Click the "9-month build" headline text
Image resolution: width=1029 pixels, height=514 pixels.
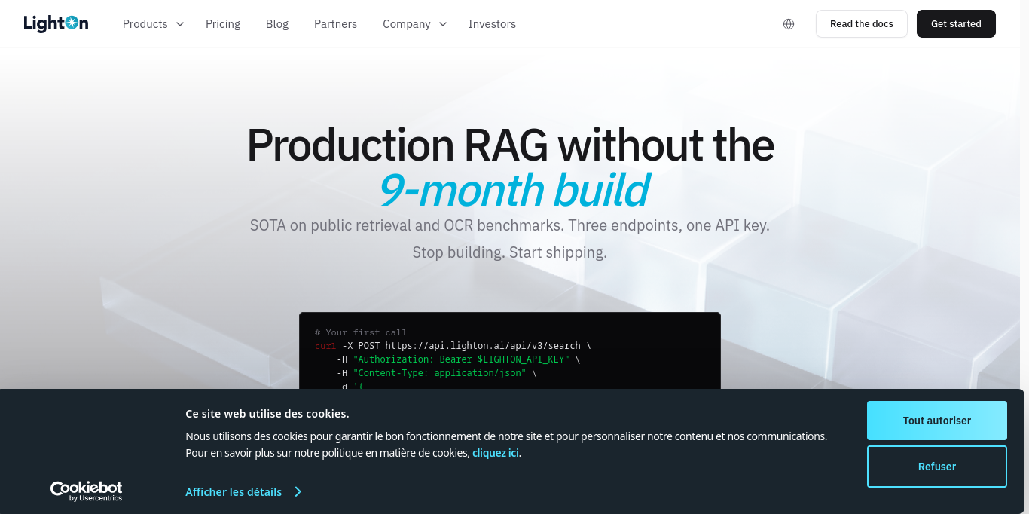tap(513, 189)
